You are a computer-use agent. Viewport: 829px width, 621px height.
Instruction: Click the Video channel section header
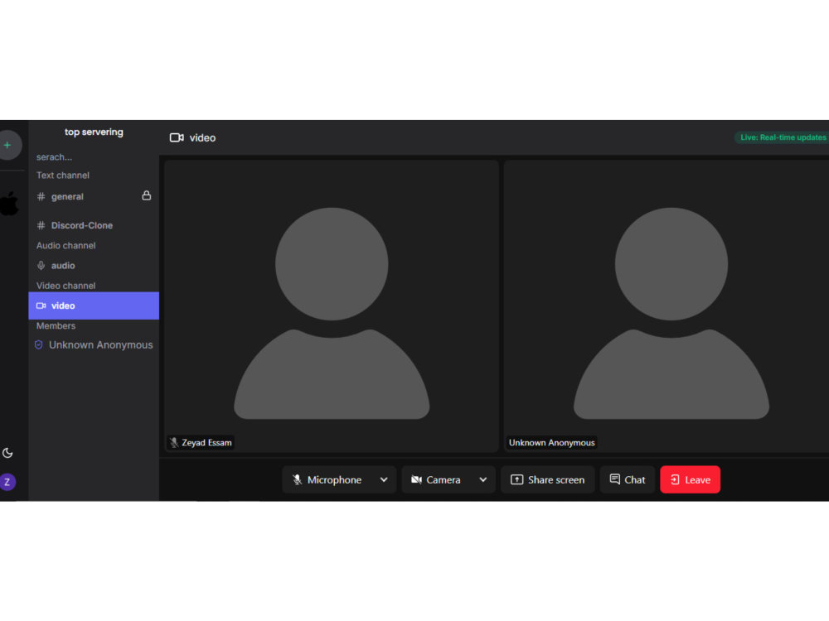[66, 286]
